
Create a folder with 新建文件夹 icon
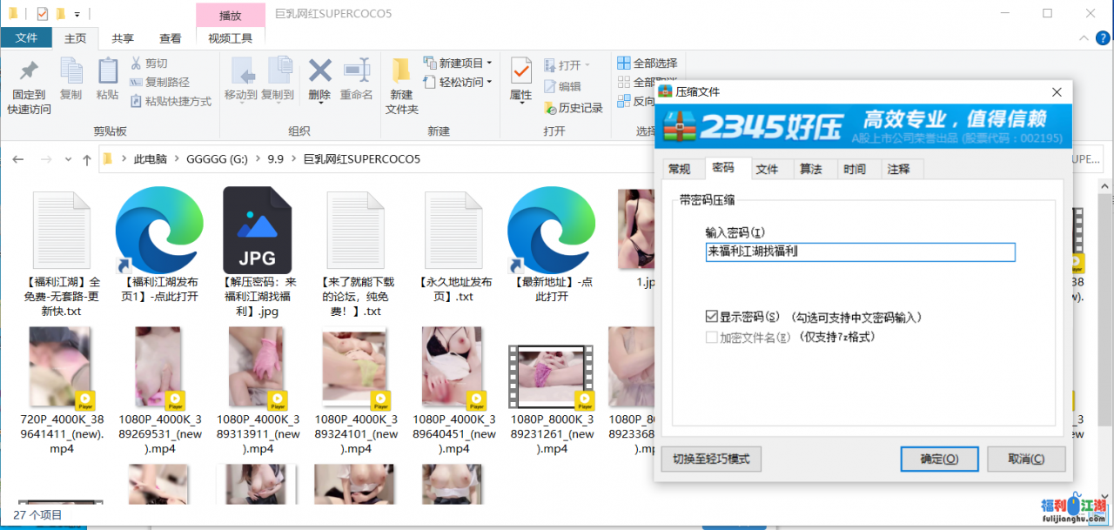point(401,72)
